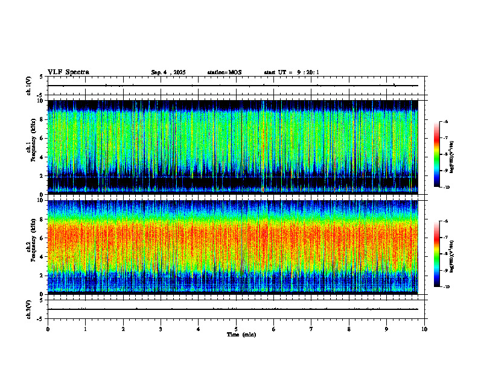Click the ch.1 colorbar gradient
Viewport: 478px width, 369px height.
437,154
